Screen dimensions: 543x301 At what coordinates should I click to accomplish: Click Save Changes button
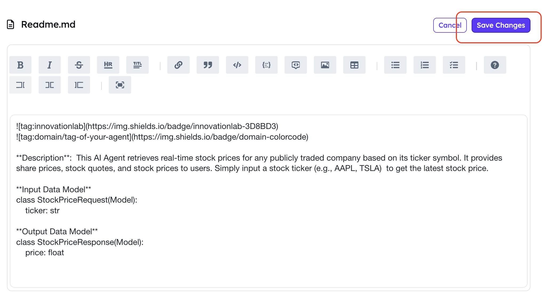[x=501, y=25]
